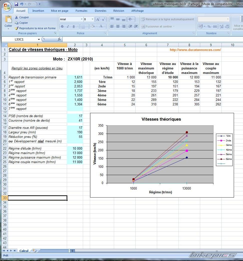Image resolution: width=243 pixels, height=261 pixels.
Task: Cut selection with Couper
Action: pyautogui.click(x=22, y=17)
